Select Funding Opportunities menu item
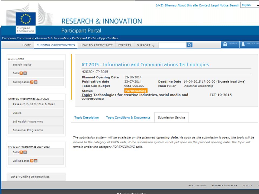 (56, 45)
